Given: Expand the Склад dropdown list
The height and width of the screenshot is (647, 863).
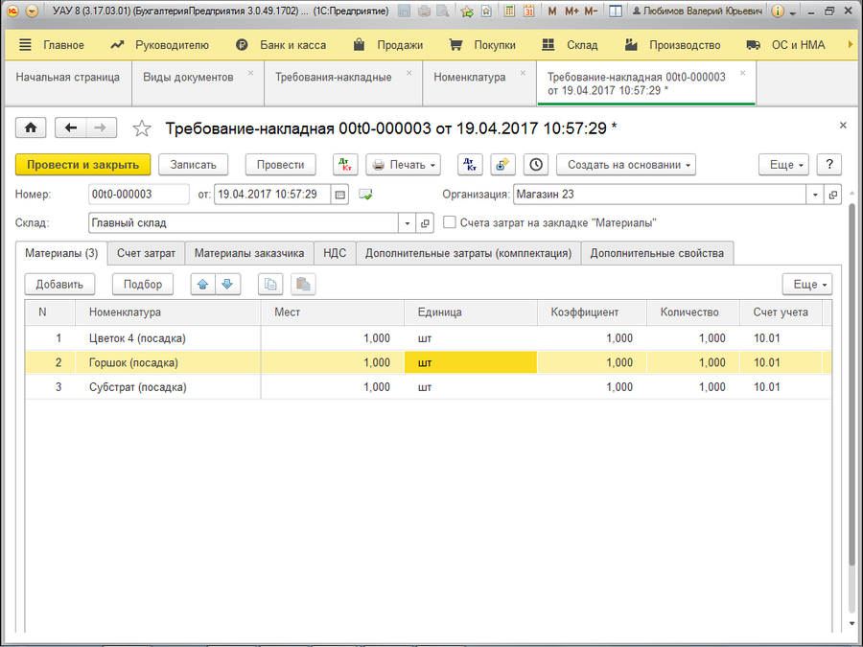Looking at the screenshot, I should click(x=407, y=223).
